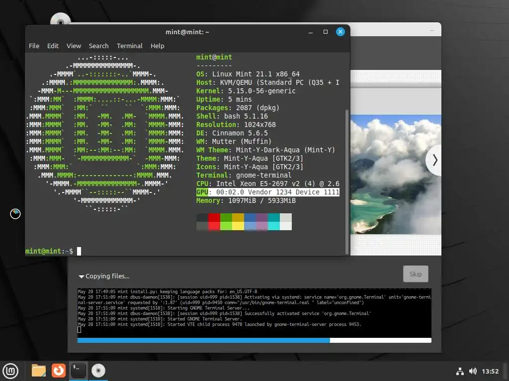Viewport: 509px width, 381px height.
Task: Open the Edit menu in Terminal
Action: [x=53, y=46]
